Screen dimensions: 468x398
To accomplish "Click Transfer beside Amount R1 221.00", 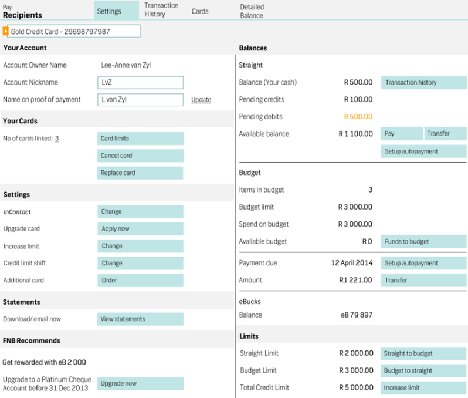I will pos(423,281).
